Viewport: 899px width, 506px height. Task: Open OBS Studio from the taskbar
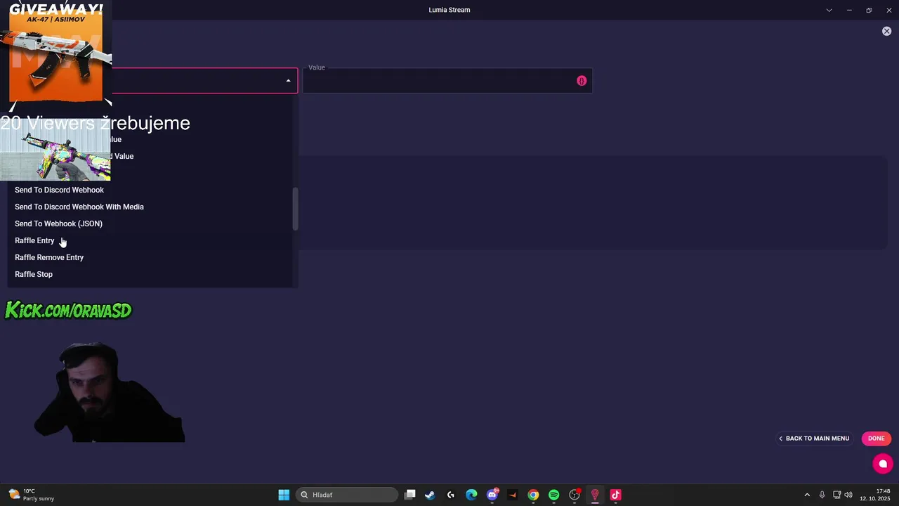[x=575, y=495]
